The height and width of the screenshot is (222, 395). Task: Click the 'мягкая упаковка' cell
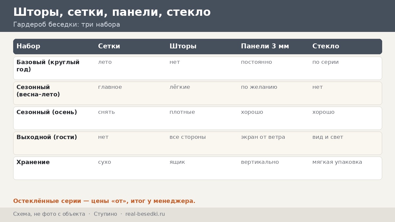tap(337, 162)
